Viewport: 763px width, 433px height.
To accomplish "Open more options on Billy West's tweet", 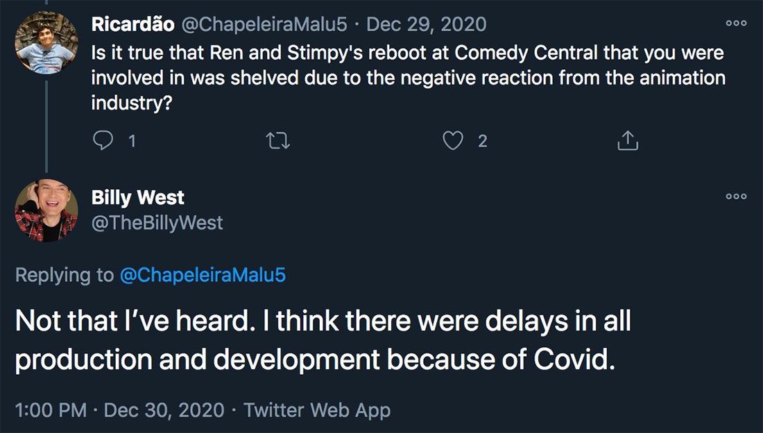I will 736,197.
